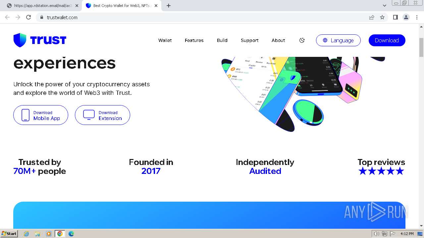Expand the tab search chevron
Image resolution: width=424 pixels, height=238 pixels.
[384, 6]
